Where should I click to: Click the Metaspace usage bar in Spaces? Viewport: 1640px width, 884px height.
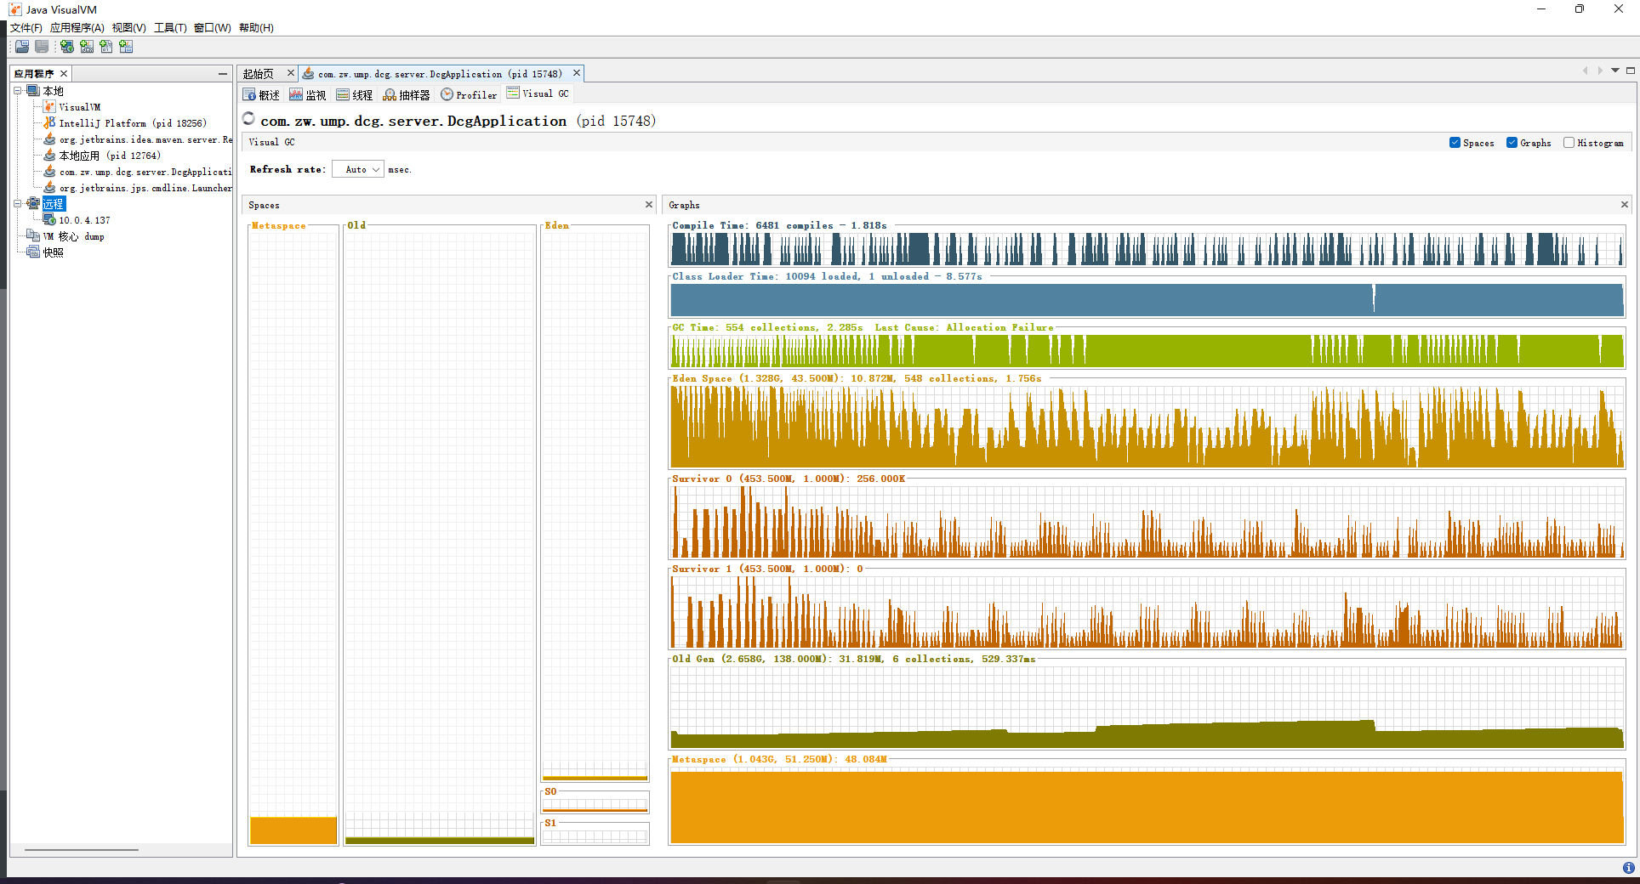point(293,830)
